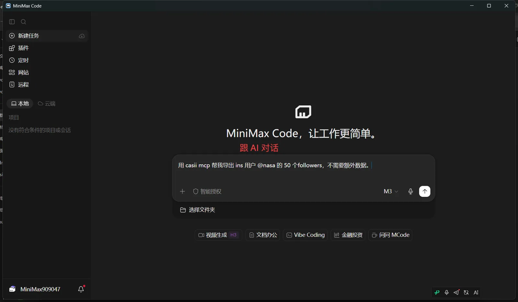Start a new task via 新建任务
The width and height of the screenshot is (518, 302).
[x=47, y=36]
